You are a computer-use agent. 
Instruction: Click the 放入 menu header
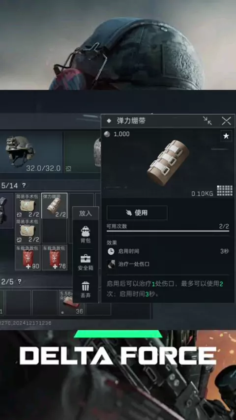pos(86,213)
